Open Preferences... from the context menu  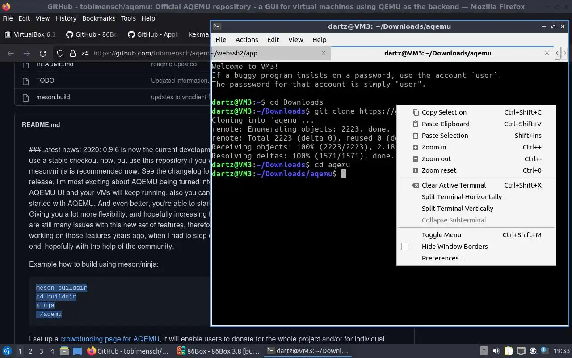(476, 258)
